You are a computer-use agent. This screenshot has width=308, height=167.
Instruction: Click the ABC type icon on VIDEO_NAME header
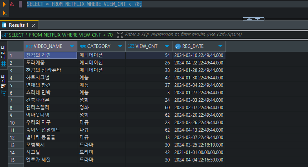click(29, 46)
